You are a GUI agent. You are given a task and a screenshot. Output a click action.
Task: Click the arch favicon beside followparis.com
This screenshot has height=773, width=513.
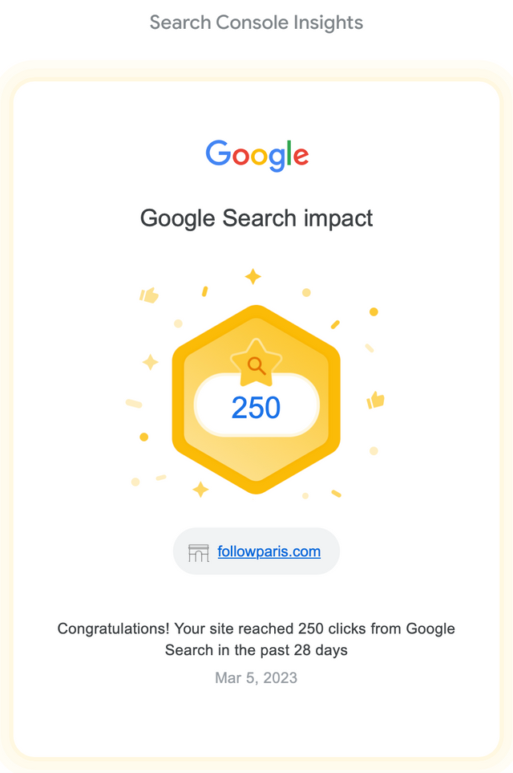[199, 552]
